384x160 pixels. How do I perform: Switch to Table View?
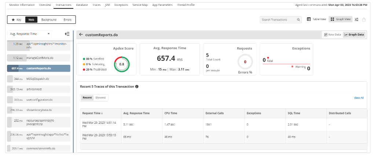tap(316, 19)
